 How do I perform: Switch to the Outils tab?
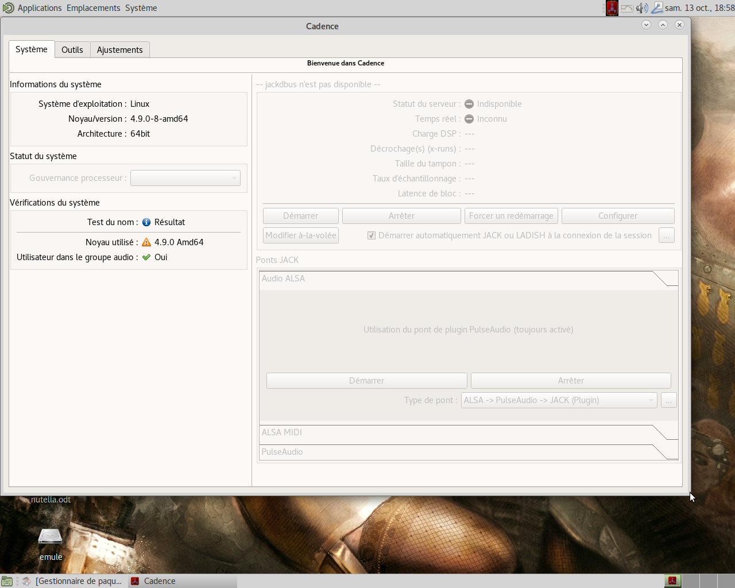click(72, 50)
